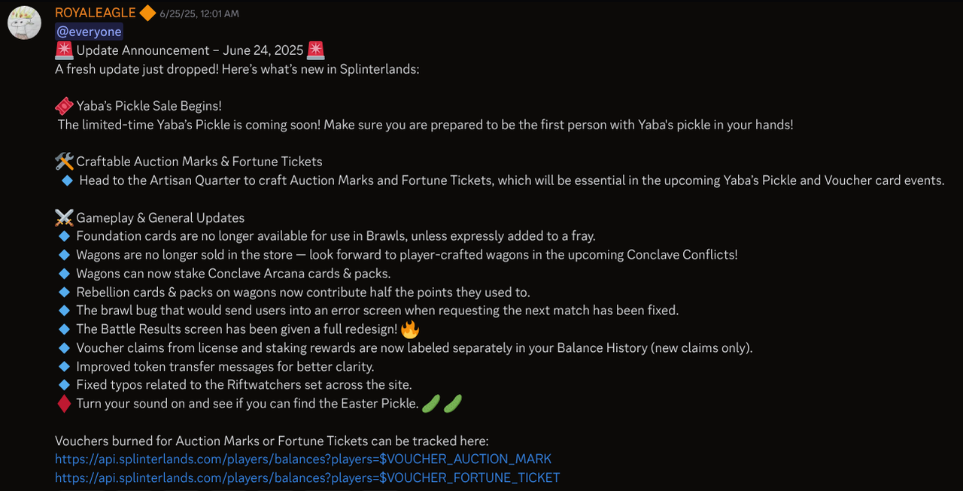
Task: Click the 6/25/25 12:01 AM timestamp
Action: click(x=199, y=14)
